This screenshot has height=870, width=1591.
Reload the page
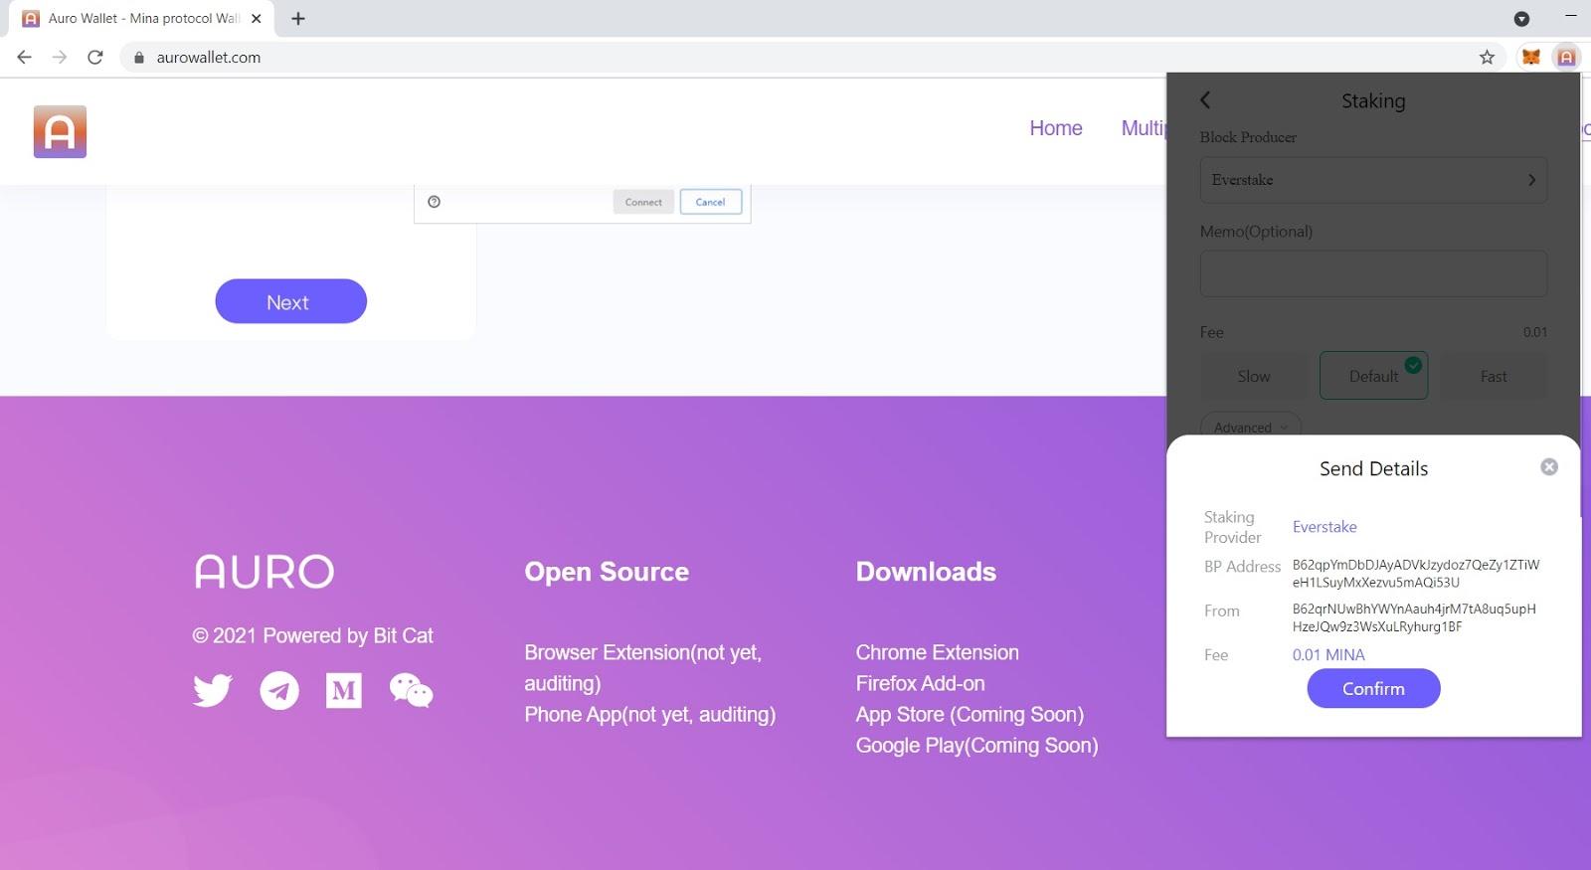click(x=95, y=58)
